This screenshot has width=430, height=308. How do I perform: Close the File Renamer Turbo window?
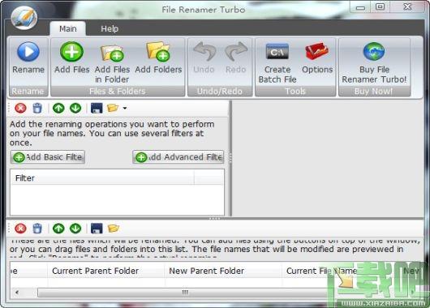coord(407,6)
